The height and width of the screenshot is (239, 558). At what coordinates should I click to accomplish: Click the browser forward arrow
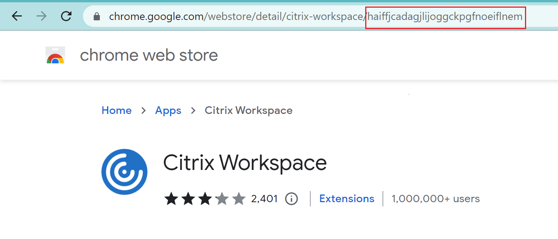pos(42,16)
